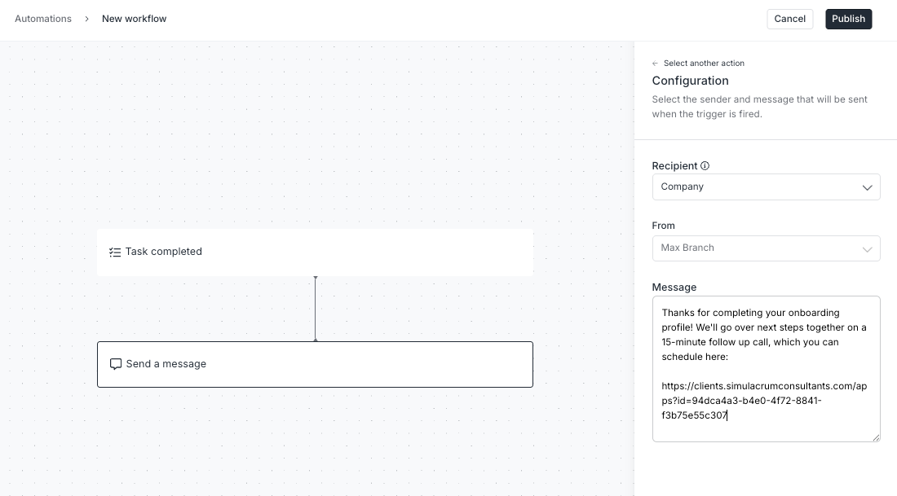This screenshot has width=897, height=496.
Task: Click the back arrow beside Select another action
Action: pos(656,64)
